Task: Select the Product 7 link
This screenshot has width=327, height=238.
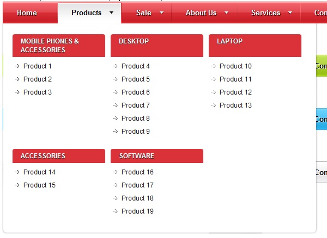Action: click(x=136, y=105)
